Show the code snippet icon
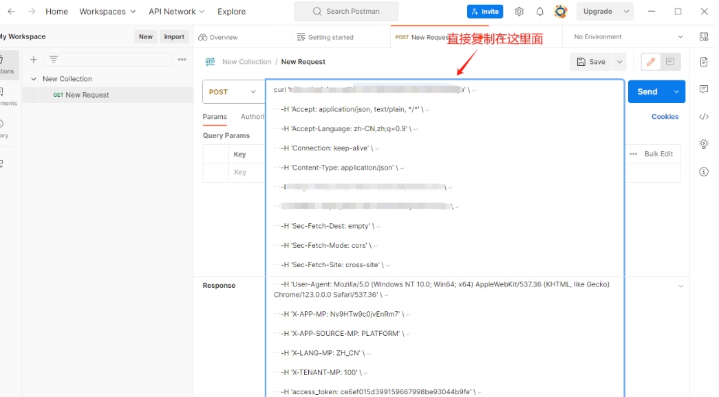Image resolution: width=719 pixels, height=397 pixels. [x=704, y=117]
